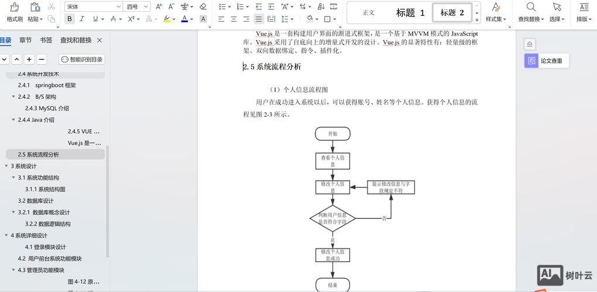Image resolution: width=597 pixels, height=292 pixels.
Task: Toggle Bold formatting
Action: point(70,19)
